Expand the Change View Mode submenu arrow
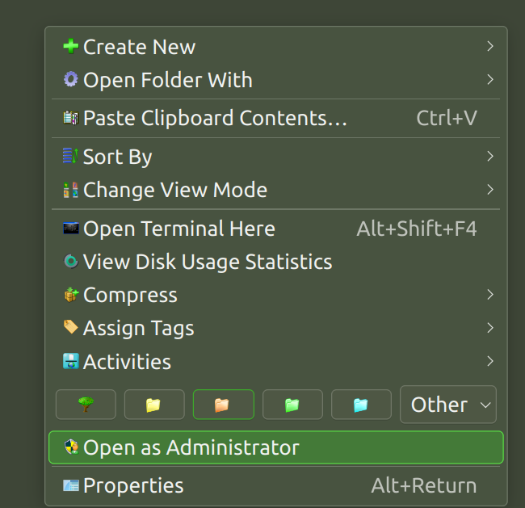This screenshot has width=525, height=508. [489, 190]
